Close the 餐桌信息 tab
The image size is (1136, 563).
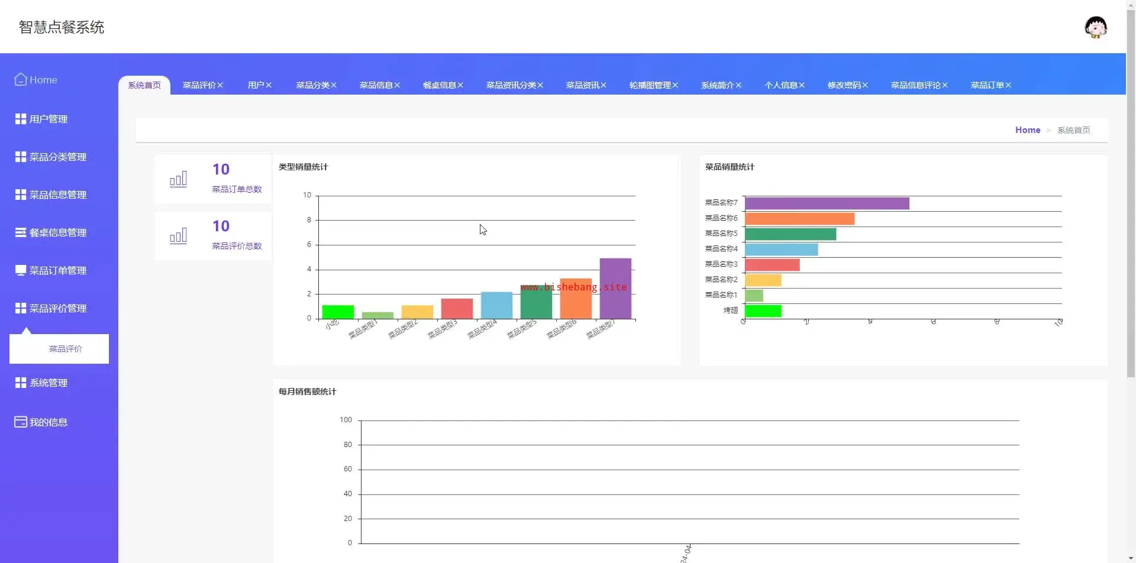[x=460, y=85]
